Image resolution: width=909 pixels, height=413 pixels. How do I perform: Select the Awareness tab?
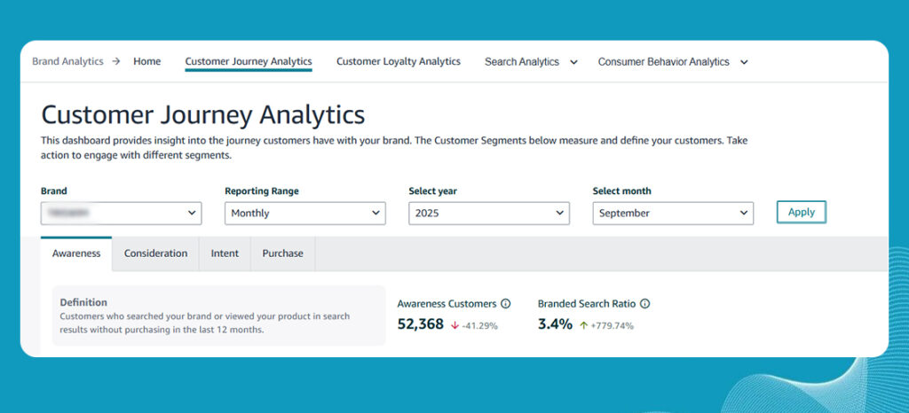(x=76, y=253)
